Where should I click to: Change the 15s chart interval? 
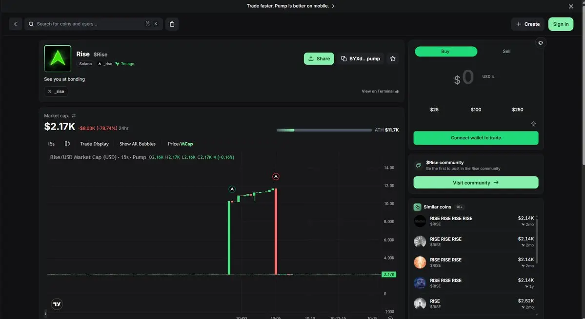tap(51, 144)
